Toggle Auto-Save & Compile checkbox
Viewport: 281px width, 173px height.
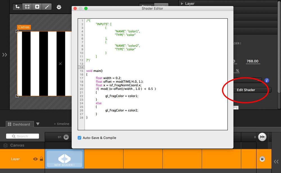pyautogui.click(x=80, y=138)
